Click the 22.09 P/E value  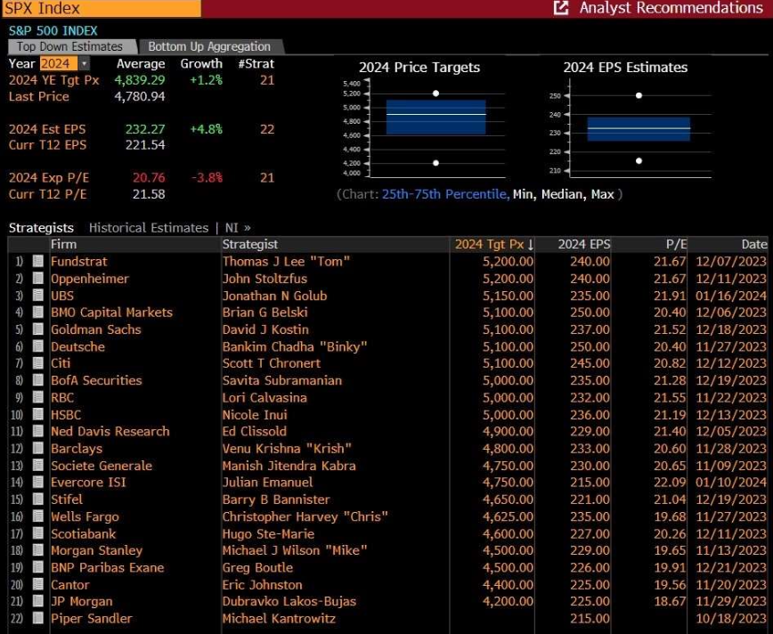(x=670, y=482)
